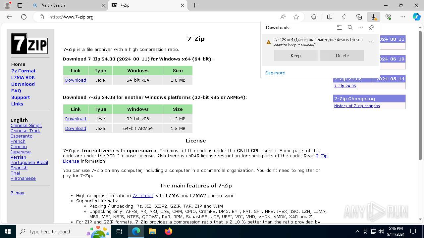Download the 64-bit ARM64 .exe
This screenshot has width=424, height=238.
[76, 128]
